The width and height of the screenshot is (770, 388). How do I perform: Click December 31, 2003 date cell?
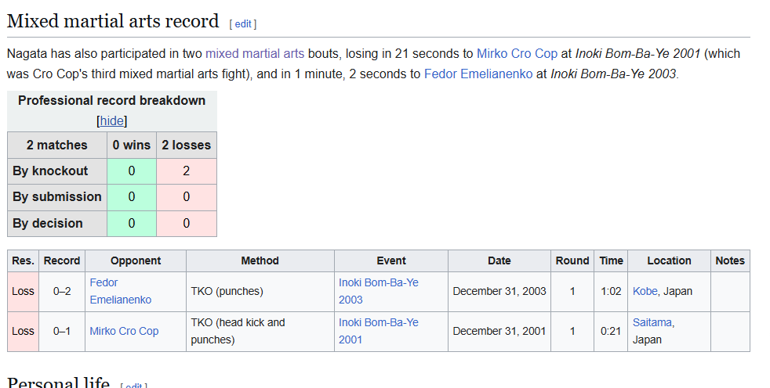click(499, 292)
